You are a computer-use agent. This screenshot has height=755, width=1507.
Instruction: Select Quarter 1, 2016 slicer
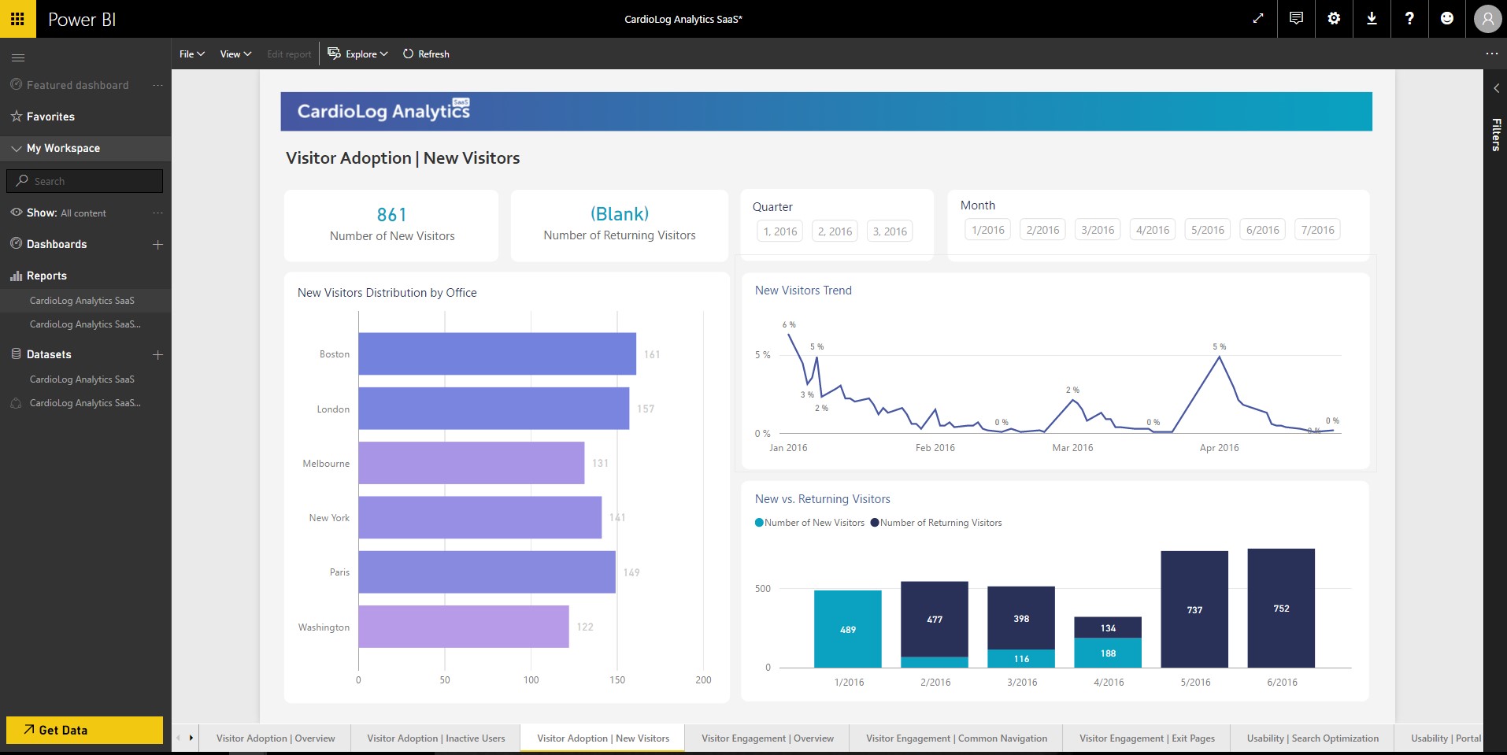pos(780,231)
